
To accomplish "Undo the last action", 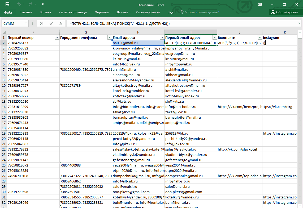I will (19, 4).
